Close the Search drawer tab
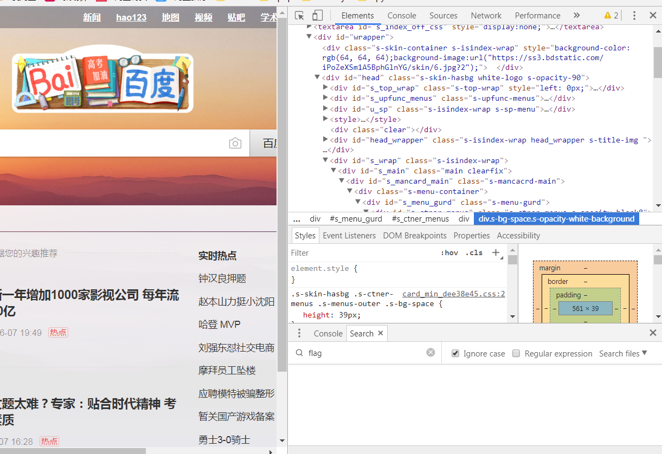Image resolution: width=662 pixels, height=454 pixels. click(381, 333)
